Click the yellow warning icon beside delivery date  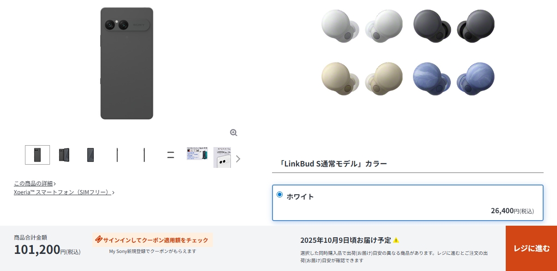(x=396, y=240)
